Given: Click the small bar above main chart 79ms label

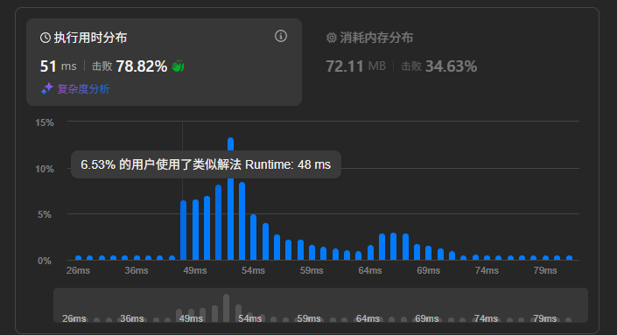Looking at the screenshot, I should pyautogui.click(x=545, y=257).
